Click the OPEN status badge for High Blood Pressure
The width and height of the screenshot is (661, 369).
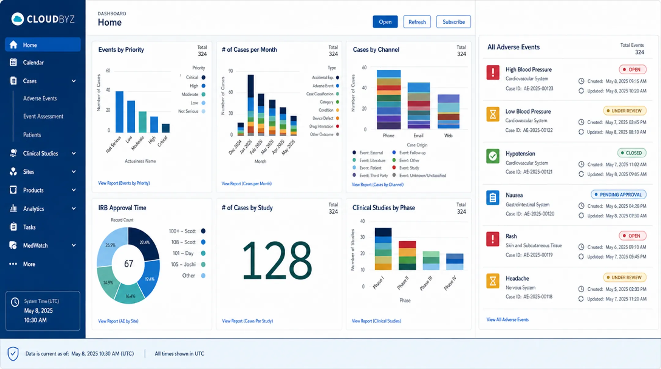coord(633,69)
